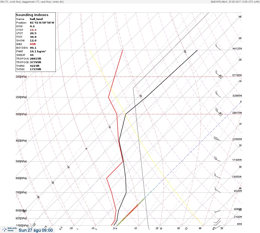The height and width of the screenshot is (233, 260).
Task: Click the '400[hPa]' pressure label
Action: pos(21,141)
